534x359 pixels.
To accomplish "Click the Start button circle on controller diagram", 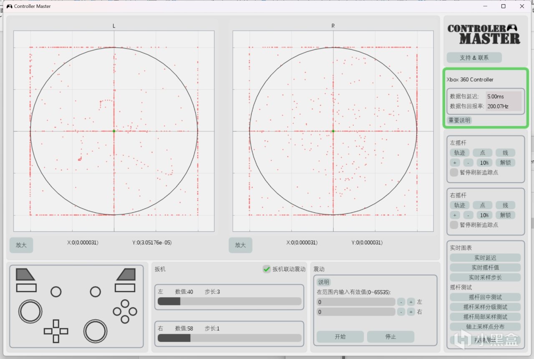I will click(x=96, y=292).
